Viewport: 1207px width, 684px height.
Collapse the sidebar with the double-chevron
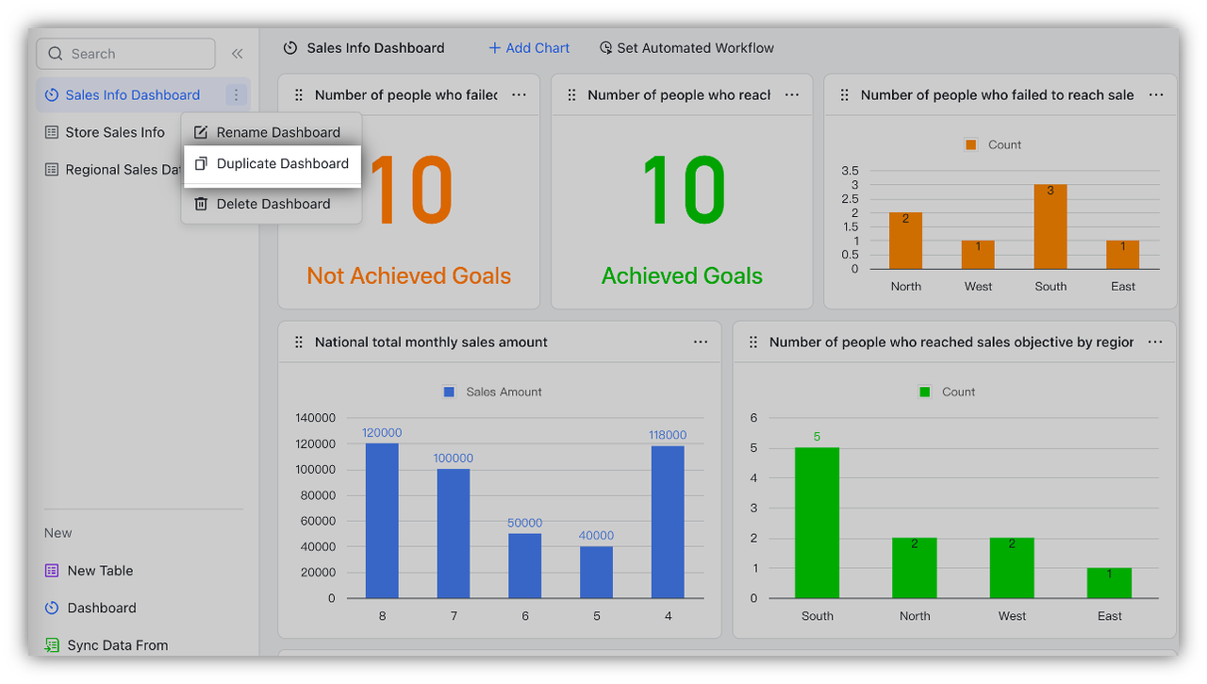(237, 53)
